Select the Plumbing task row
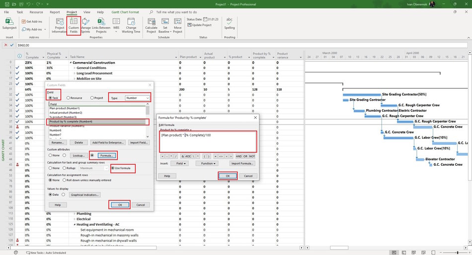472x255 pixels. pos(83,214)
